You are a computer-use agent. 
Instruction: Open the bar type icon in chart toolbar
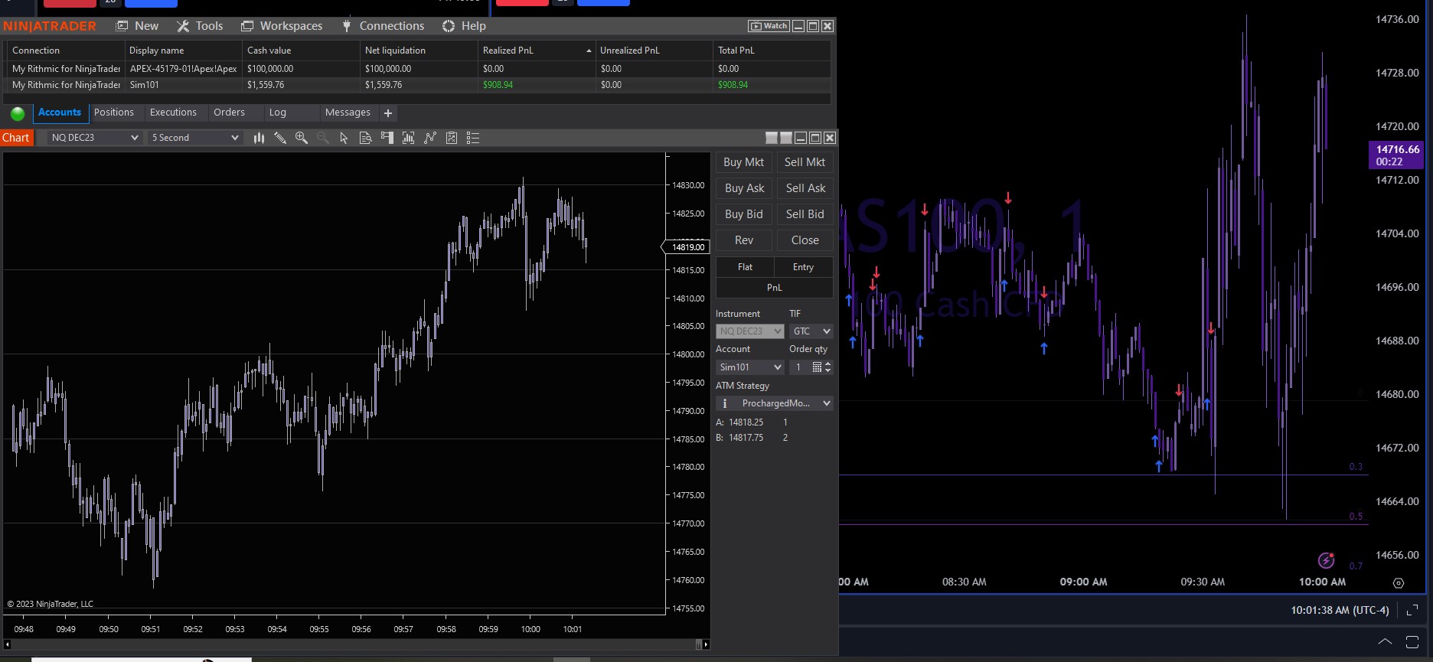259,138
